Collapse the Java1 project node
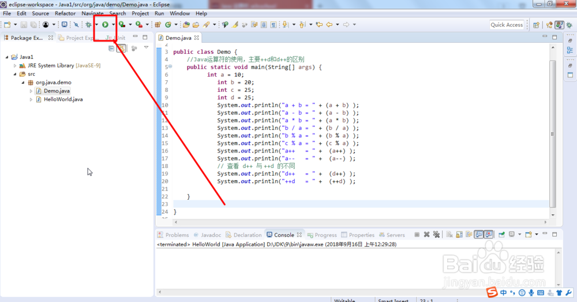 coord(6,57)
